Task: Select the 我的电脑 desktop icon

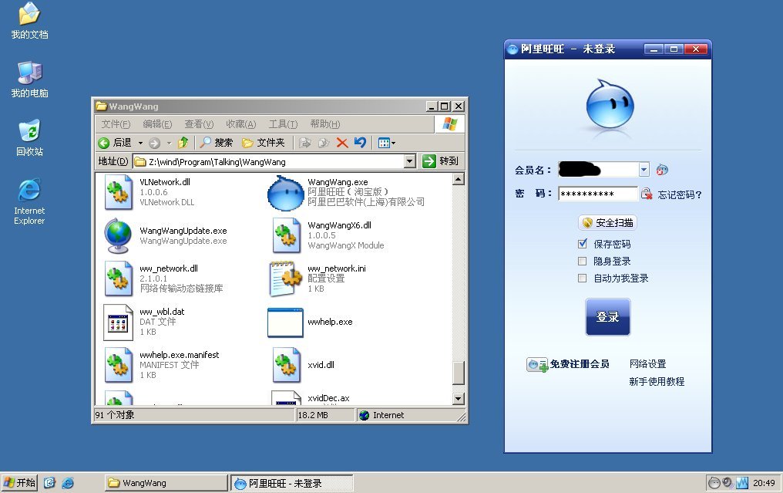Action: tap(29, 79)
